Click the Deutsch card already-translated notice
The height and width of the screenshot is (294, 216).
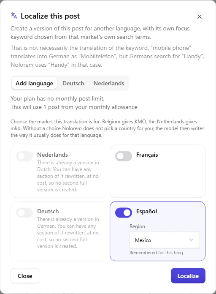click(x=68, y=233)
